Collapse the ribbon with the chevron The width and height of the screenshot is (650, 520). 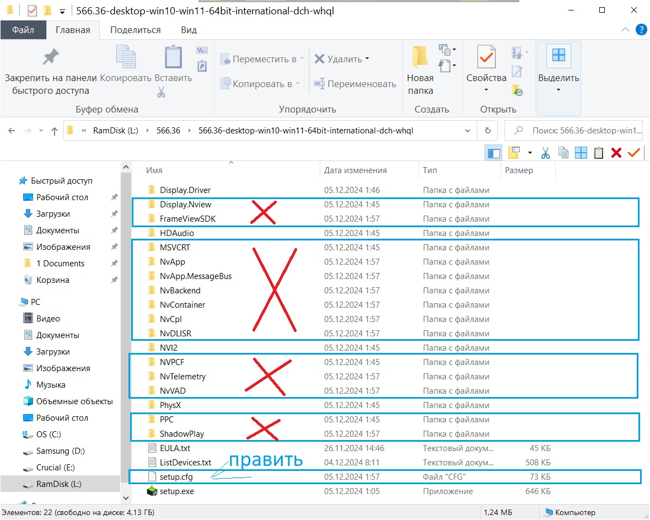pyautogui.click(x=626, y=29)
